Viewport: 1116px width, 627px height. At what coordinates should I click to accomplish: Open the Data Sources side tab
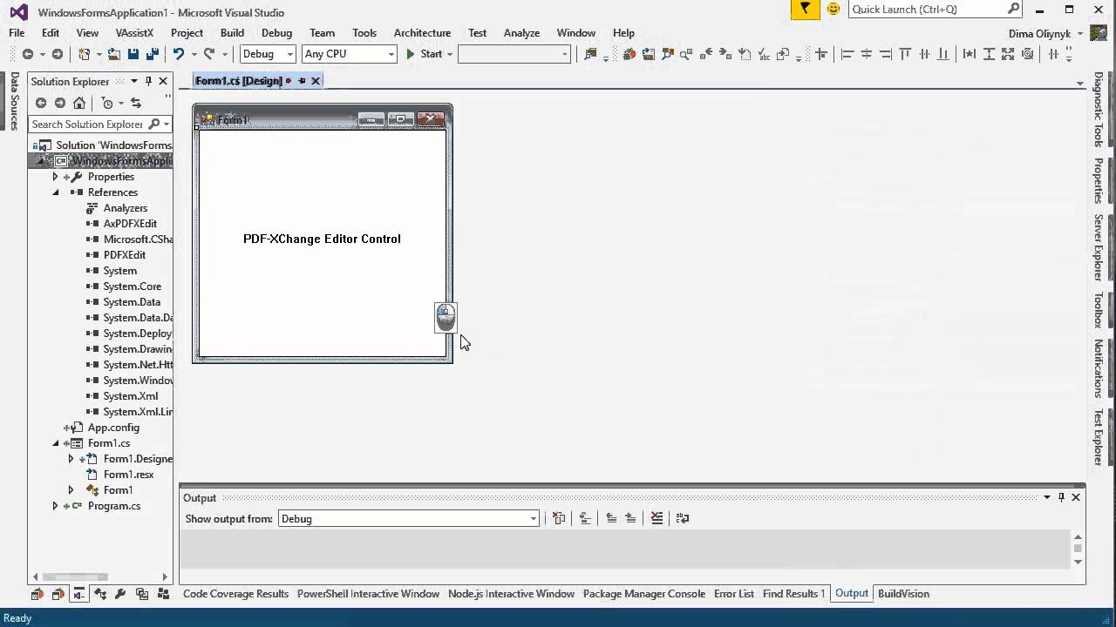point(14,101)
